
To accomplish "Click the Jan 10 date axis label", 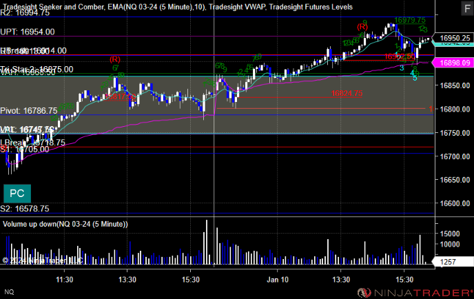I will pyautogui.click(x=278, y=280).
